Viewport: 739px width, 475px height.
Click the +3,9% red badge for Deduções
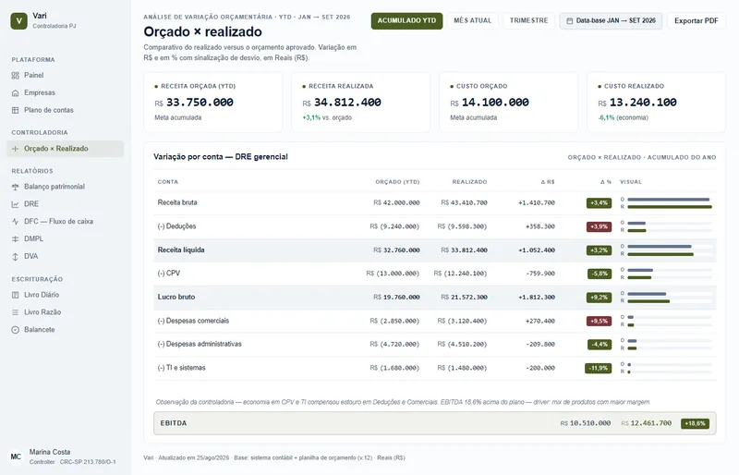click(599, 227)
